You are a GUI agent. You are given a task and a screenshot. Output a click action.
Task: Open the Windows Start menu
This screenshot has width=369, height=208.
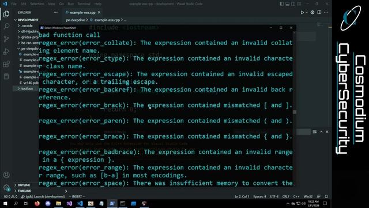(5, 203)
